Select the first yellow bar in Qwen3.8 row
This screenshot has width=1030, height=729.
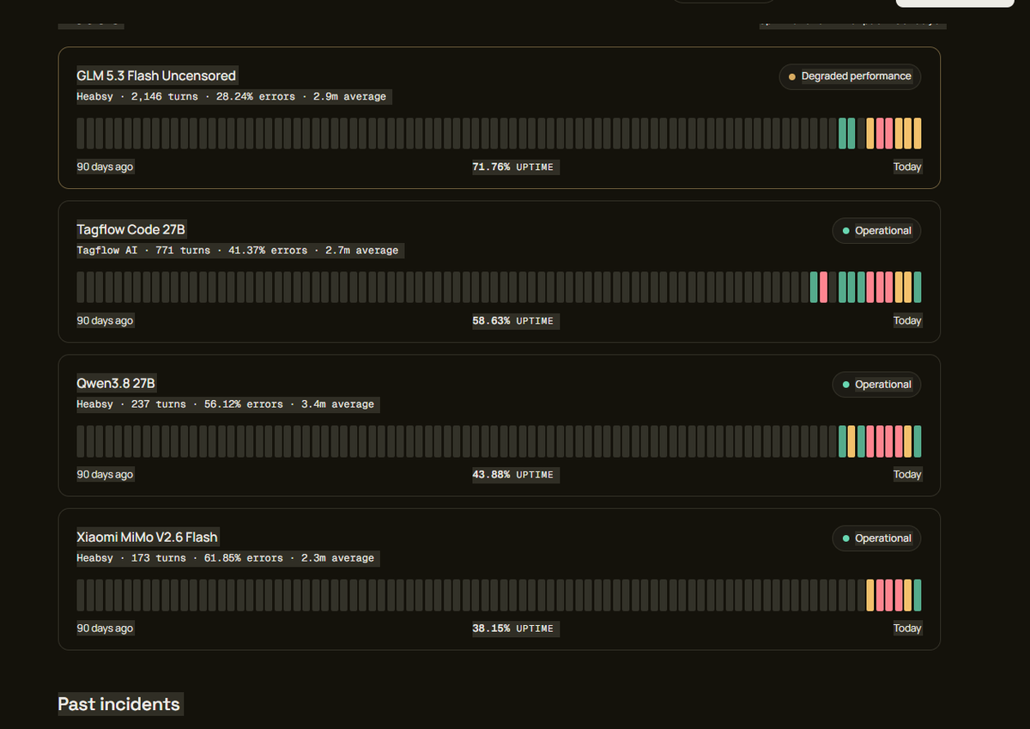click(851, 440)
